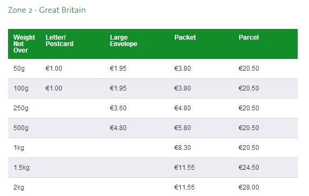Select the €20.50 parcel price for 1kg
This screenshot has width=309, height=196.
[249, 148]
